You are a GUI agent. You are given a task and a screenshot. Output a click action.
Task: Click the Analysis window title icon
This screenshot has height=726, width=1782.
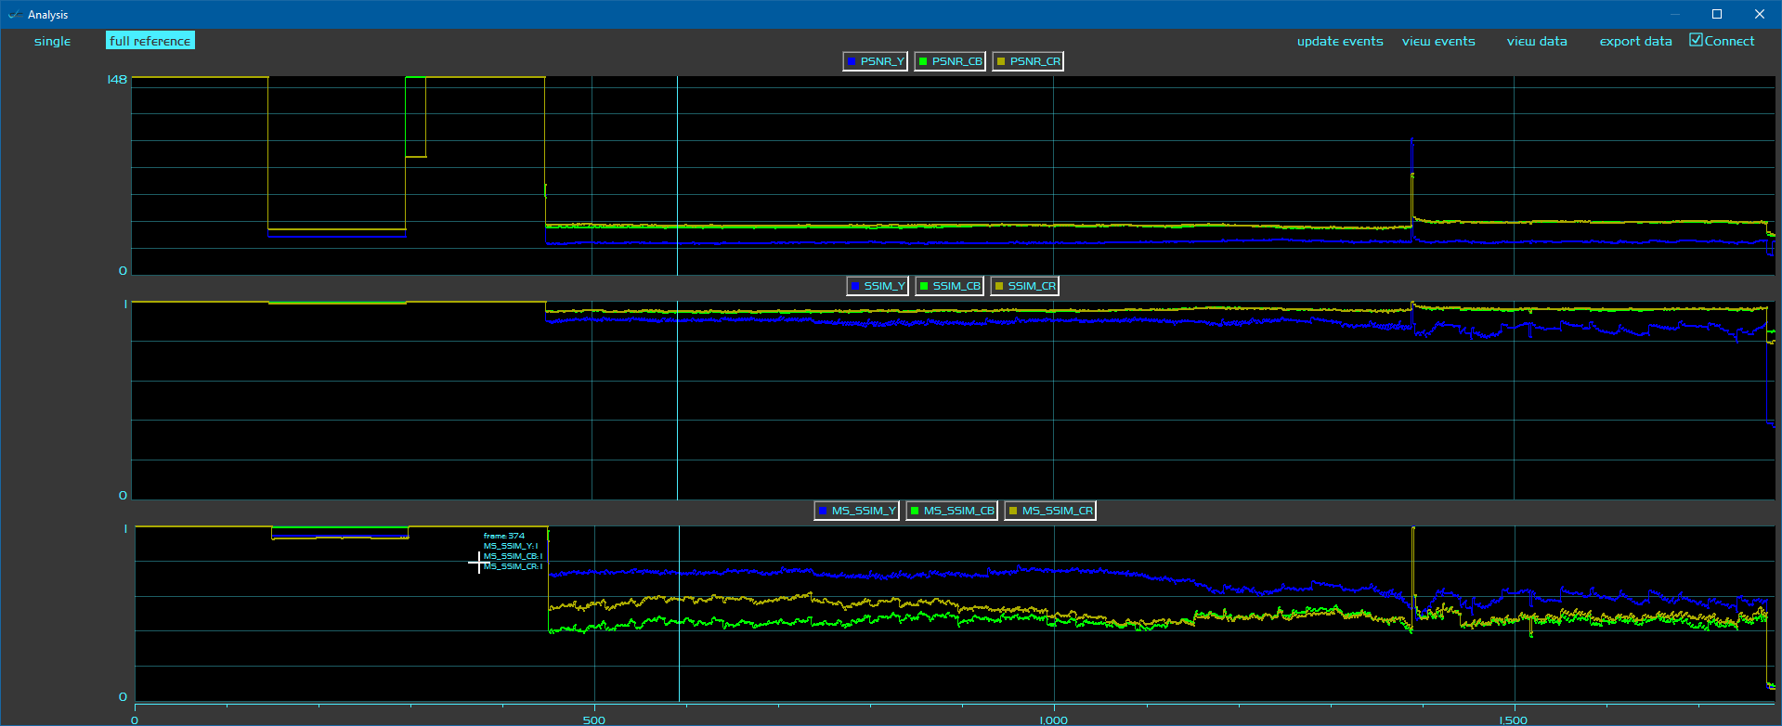click(14, 14)
